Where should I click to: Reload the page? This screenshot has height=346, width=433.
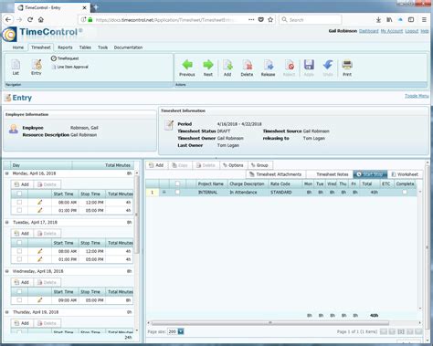click(x=30, y=19)
